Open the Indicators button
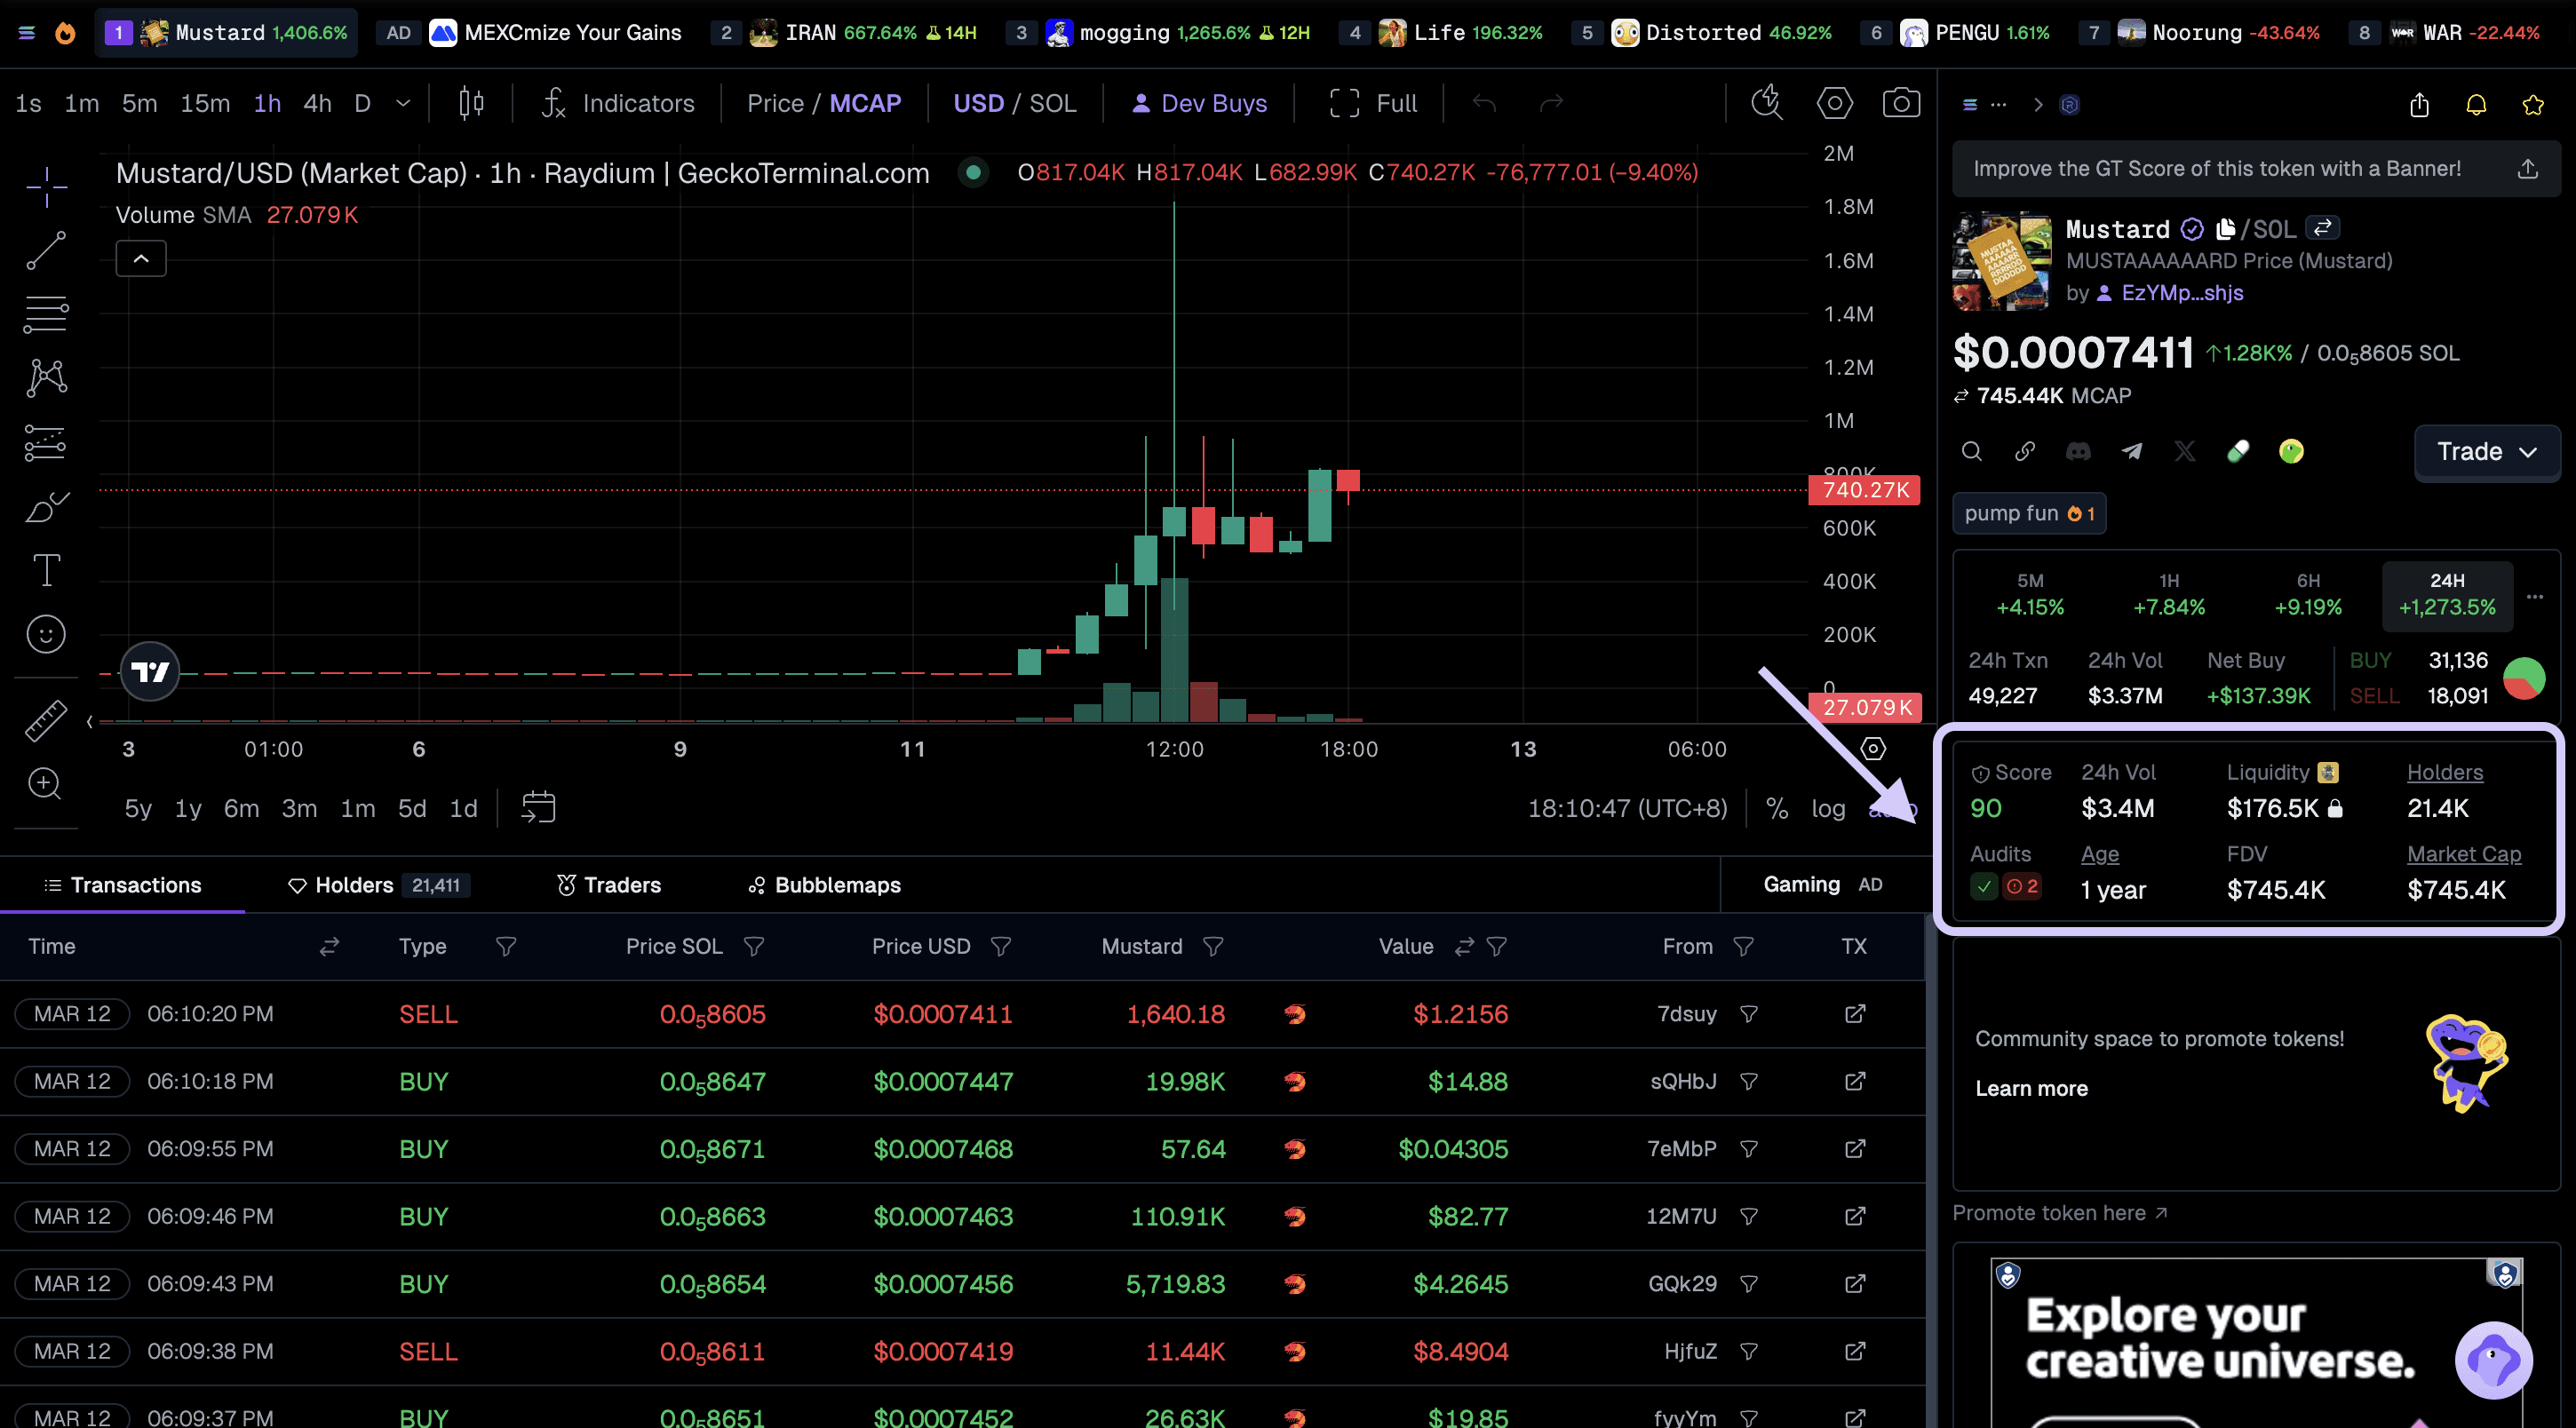Image resolution: width=2576 pixels, height=1428 pixels. tap(618, 103)
